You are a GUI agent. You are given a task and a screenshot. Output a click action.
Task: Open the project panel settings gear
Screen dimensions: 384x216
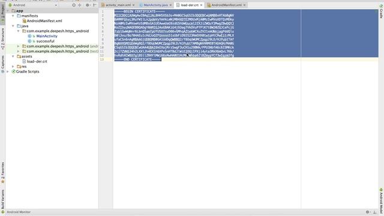(88, 5)
